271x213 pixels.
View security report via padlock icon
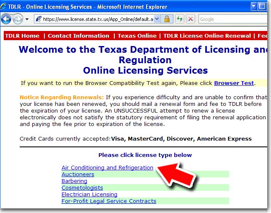pyautogui.click(x=167, y=19)
